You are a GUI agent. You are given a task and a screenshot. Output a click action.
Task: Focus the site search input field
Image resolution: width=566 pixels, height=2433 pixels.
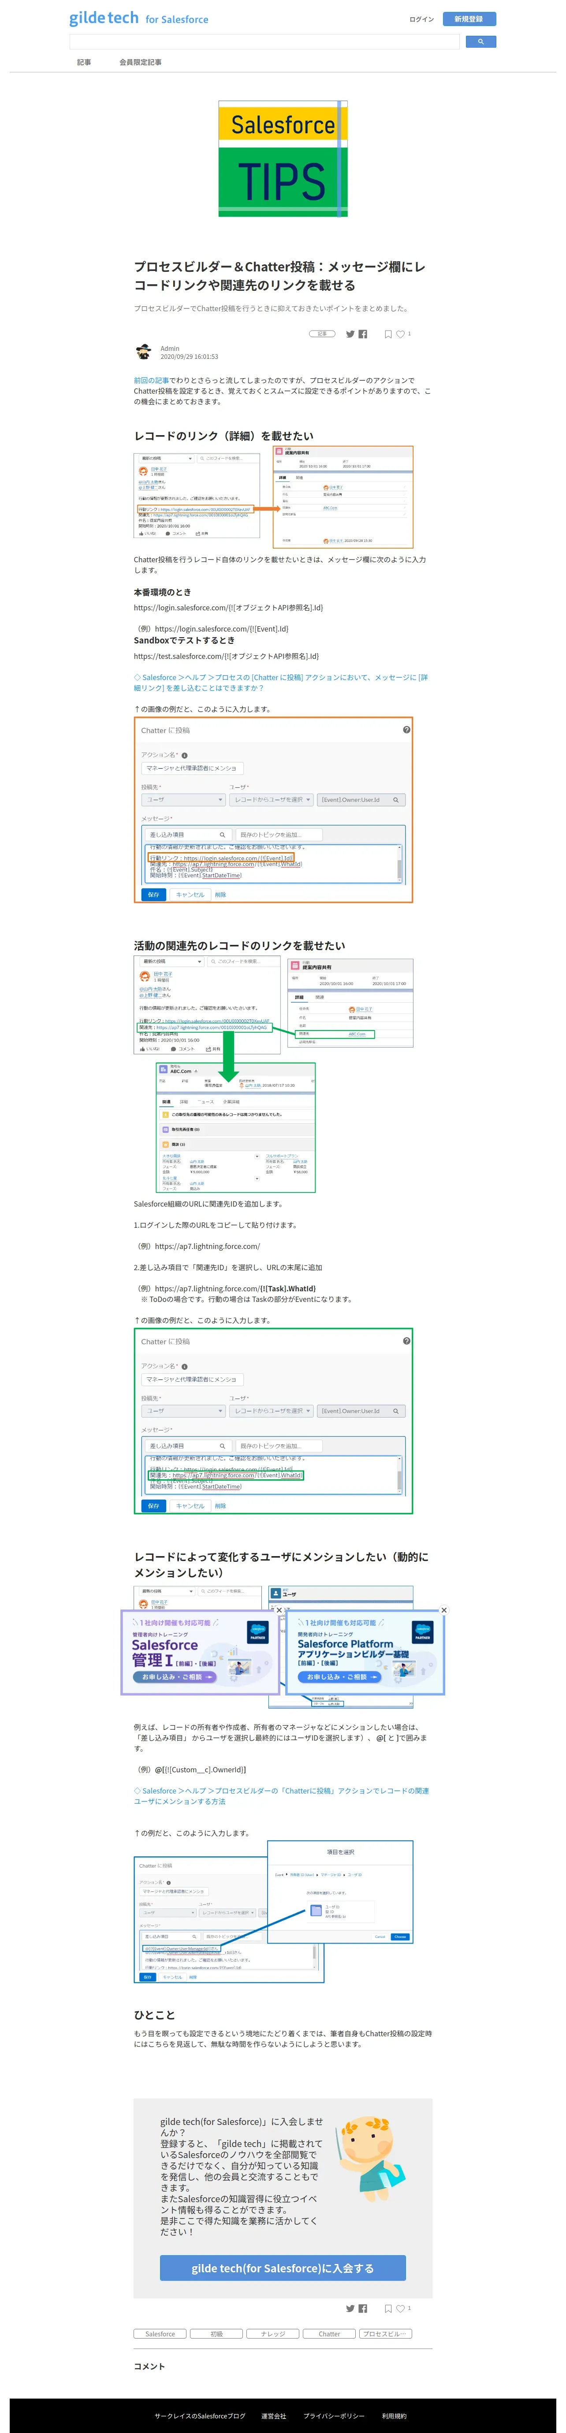pyautogui.click(x=264, y=41)
